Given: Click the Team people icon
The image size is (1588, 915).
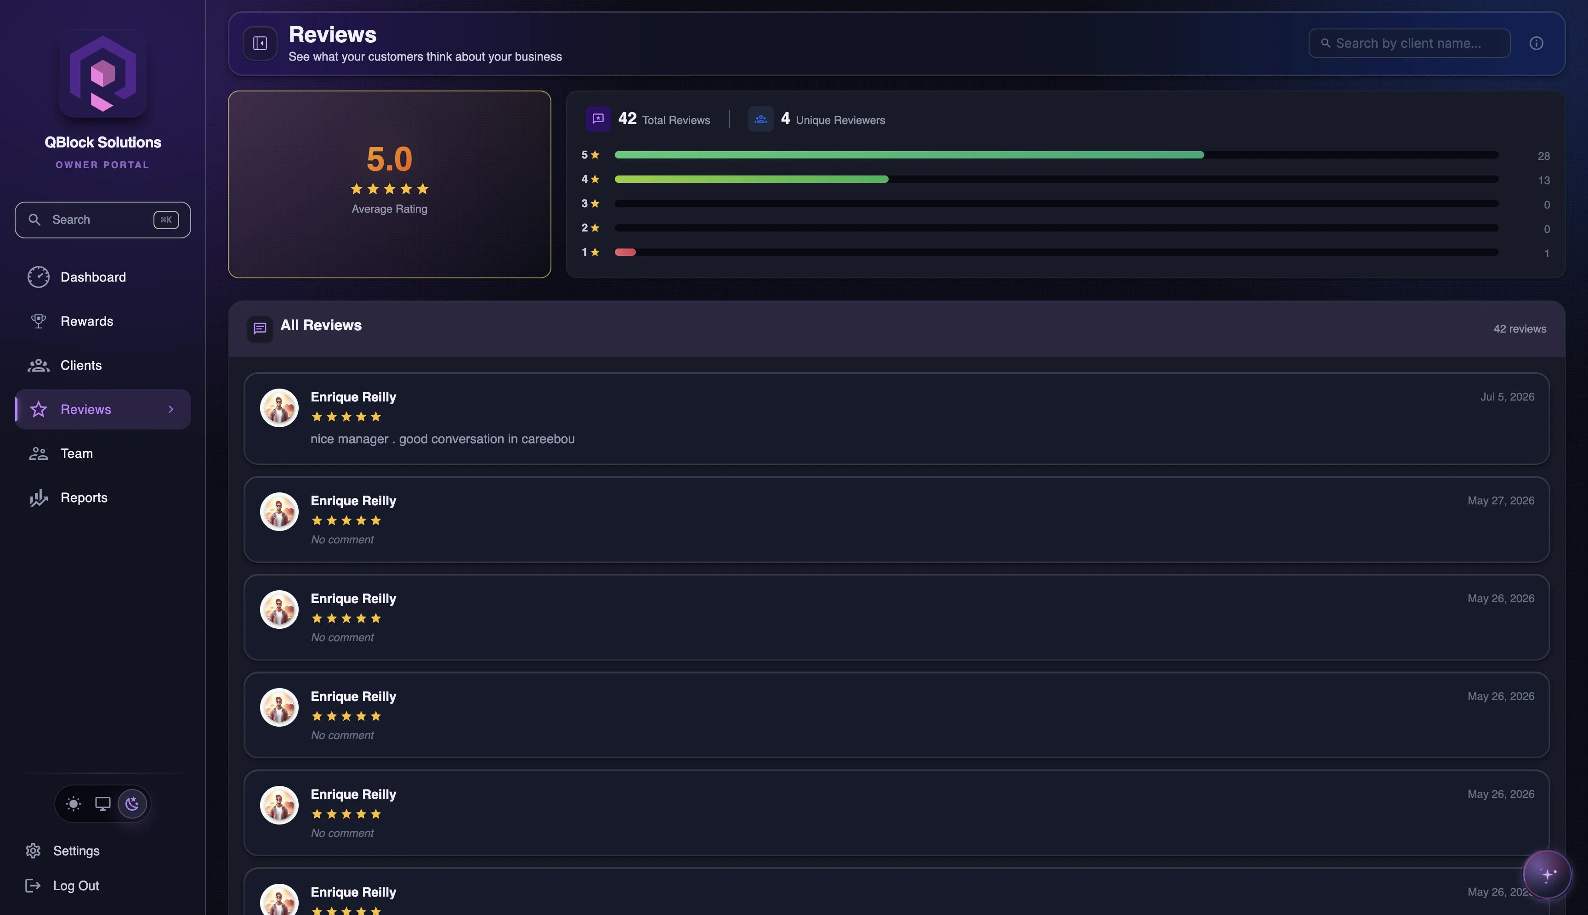Looking at the screenshot, I should (x=38, y=453).
